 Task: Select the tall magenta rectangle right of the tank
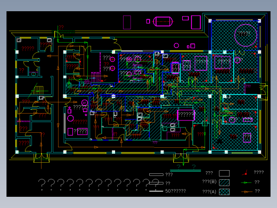(196, 22)
